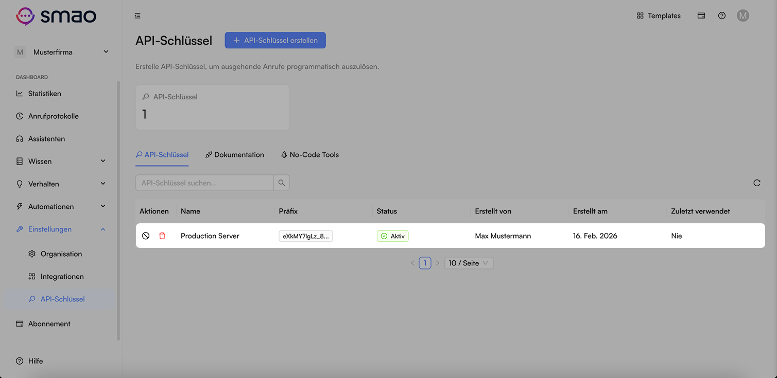777x378 pixels.
Task: Collapse the sidebar with the menu icon
Action: 137,16
